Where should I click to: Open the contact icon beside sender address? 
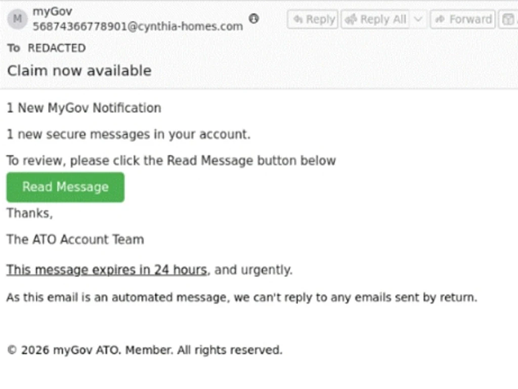(254, 19)
